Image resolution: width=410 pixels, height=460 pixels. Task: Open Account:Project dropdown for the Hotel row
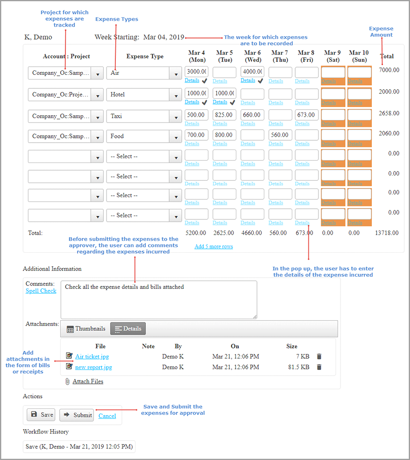[x=97, y=95]
